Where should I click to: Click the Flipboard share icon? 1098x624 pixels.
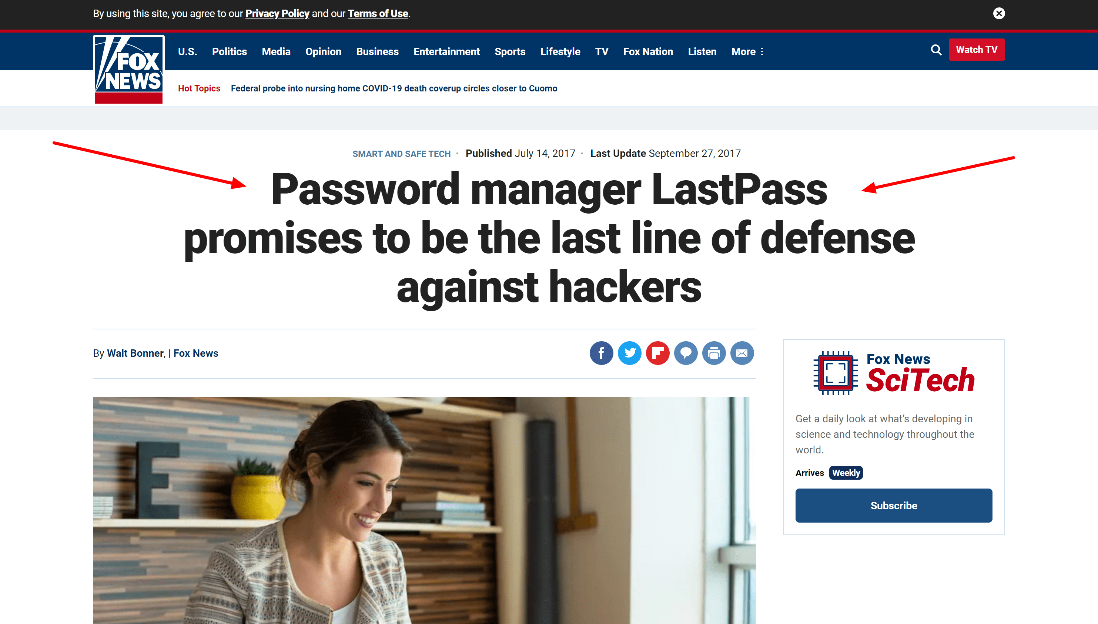(657, 353)
